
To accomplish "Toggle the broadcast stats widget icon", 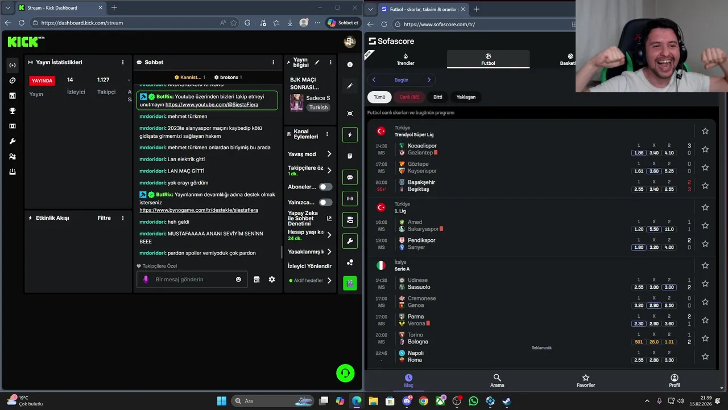I will tap(350, 198).
